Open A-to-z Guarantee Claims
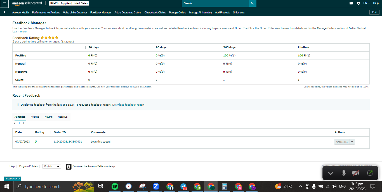382x192 pixels. pyautogui.click(x=128, y=13)
